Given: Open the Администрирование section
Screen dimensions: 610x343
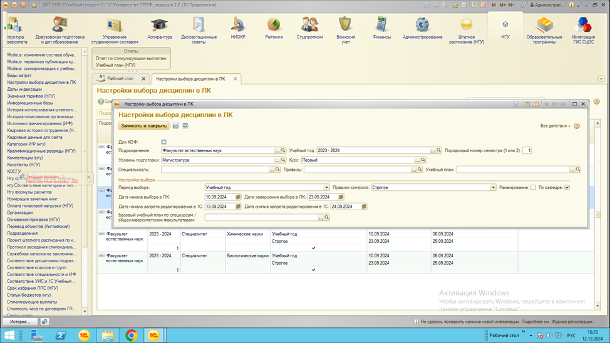Looking at the screenshot, I should (422, 29).
